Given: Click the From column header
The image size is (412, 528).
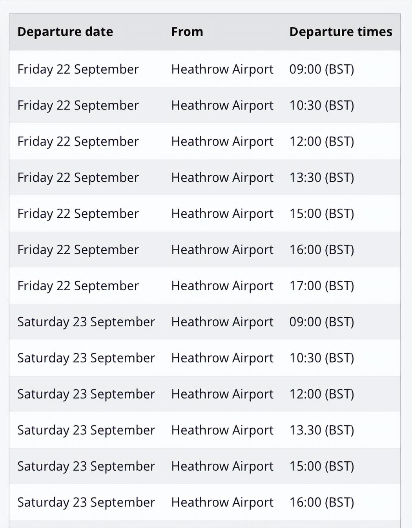Looking at the screenshot, I should 187,32.
